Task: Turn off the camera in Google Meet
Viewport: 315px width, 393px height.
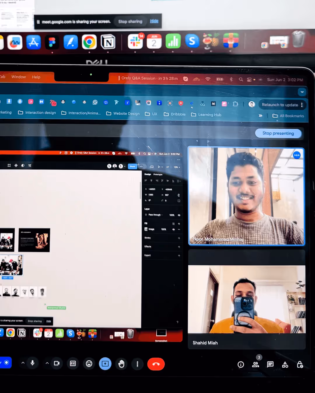Action: pyautogui.click(x=57, y=363)
